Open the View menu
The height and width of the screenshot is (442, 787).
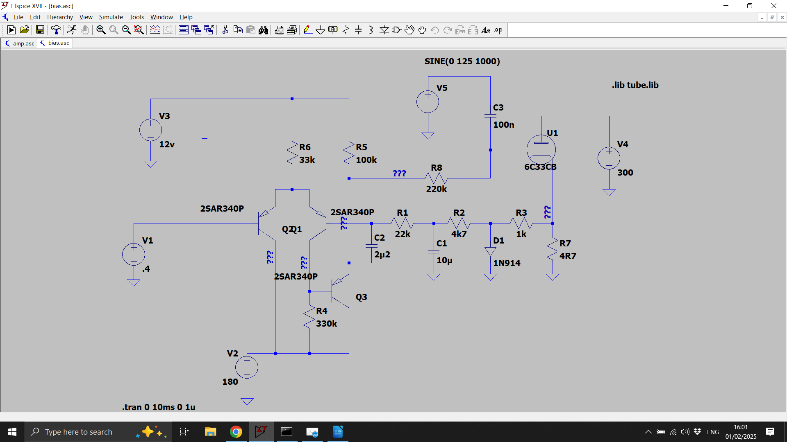tap(86, 17)
